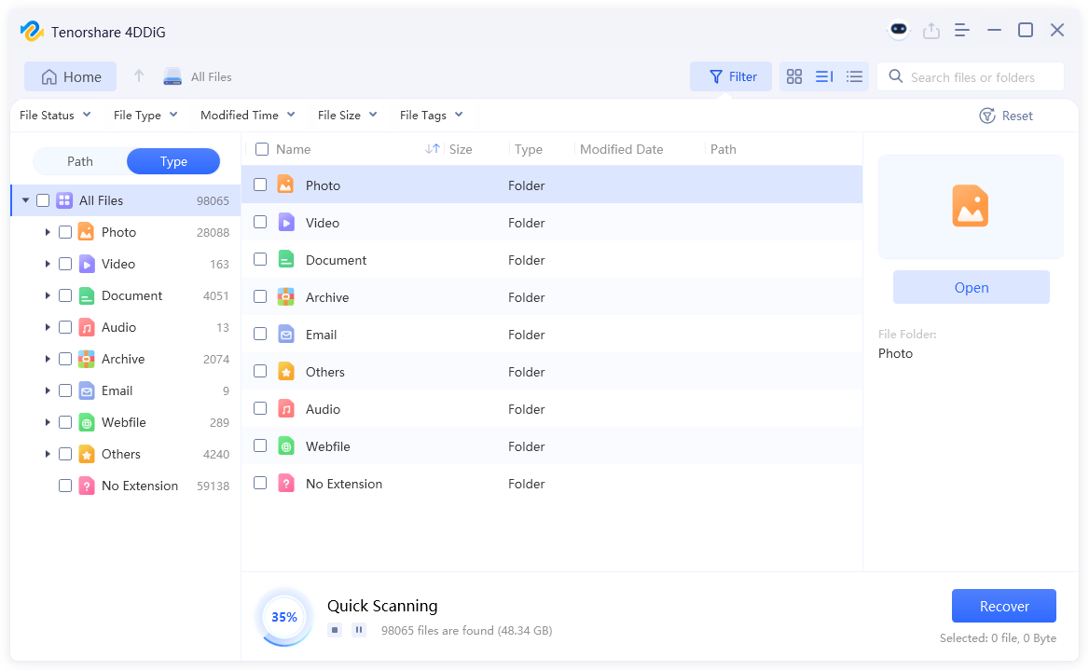The image size is (1089, 671).
Task: Go to the Home tab
Action: (x=71, y=77)
